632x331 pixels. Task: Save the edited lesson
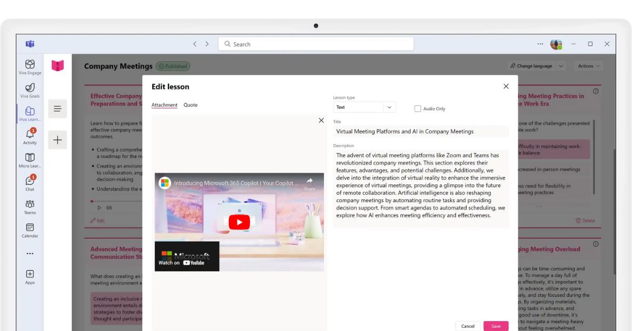pyautogui.click(x=496, y=326)
